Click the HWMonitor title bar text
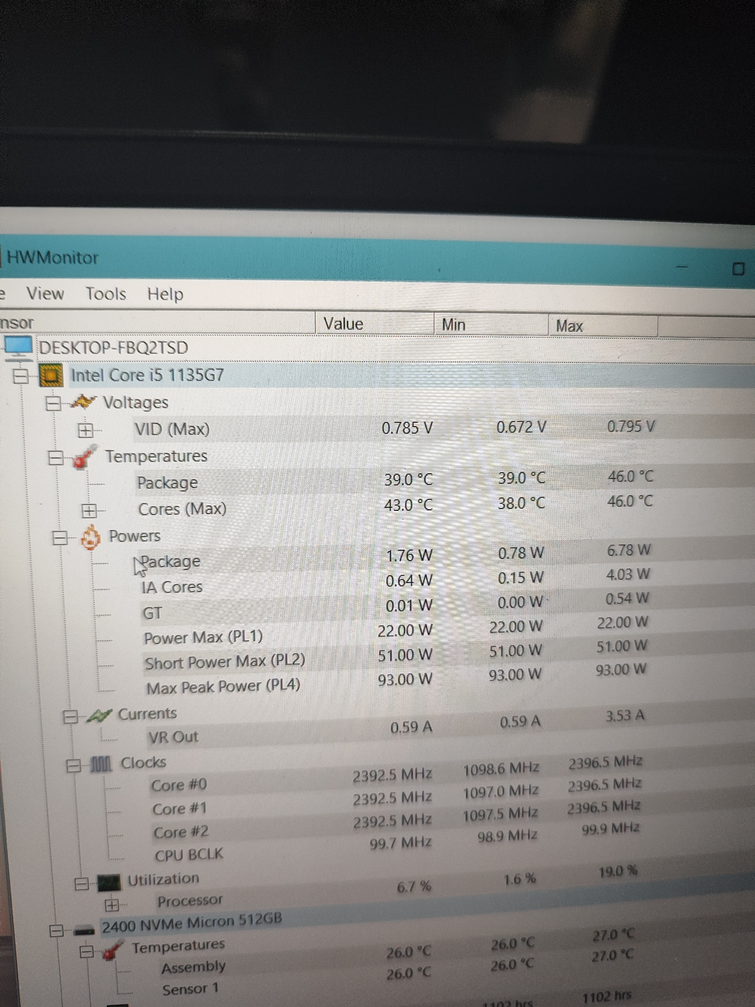This screenshot has width=755, height=1007. pyautogui.click(x=52, y=257)
